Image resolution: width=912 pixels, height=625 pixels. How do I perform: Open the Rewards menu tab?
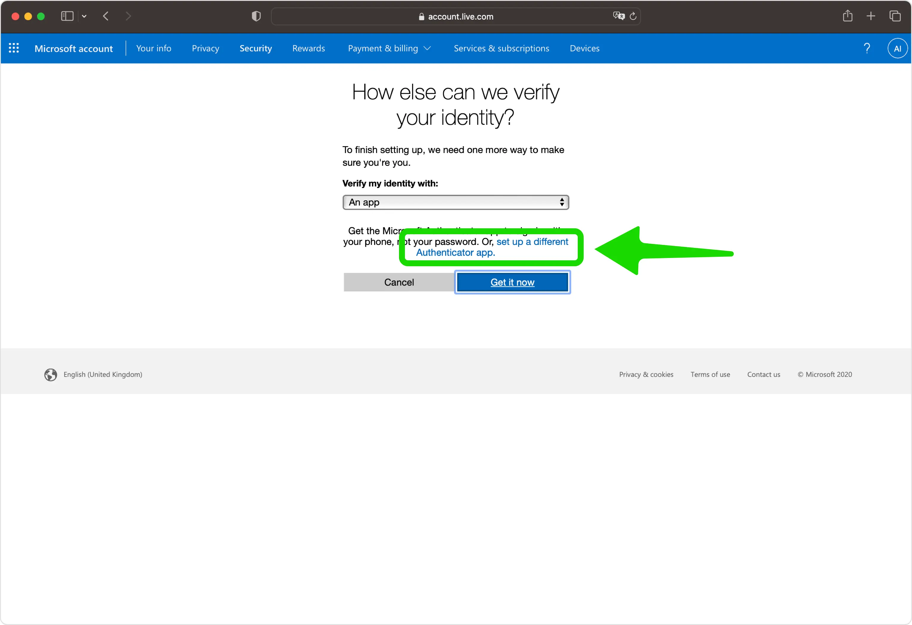pos(308,48)
